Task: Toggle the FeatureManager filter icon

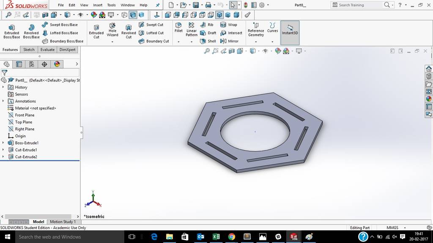Action: click(4, 73)
